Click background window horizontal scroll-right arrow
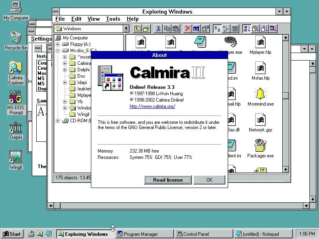Screen dimensions: 319x239 tap(306, 206)
